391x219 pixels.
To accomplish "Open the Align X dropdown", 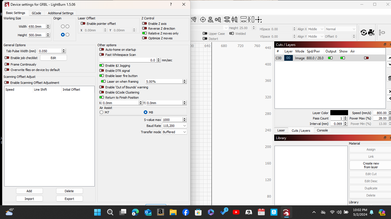I will pyautogui.click(x=316, y=29).
